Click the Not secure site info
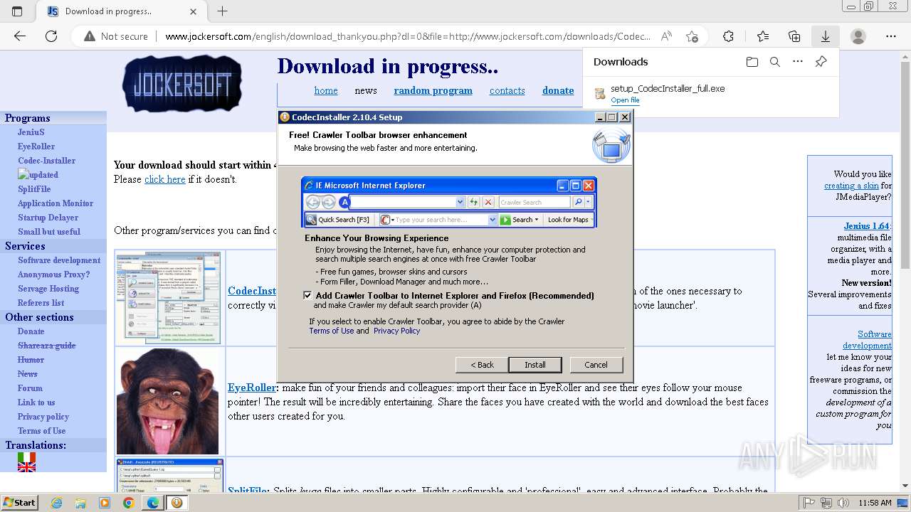911x512 pixels. click(x=116, y=36)
